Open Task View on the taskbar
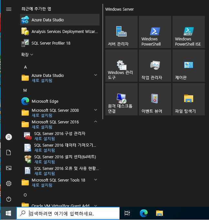The image size is (209, 220). pyautogui.click(x=127, y=214)
